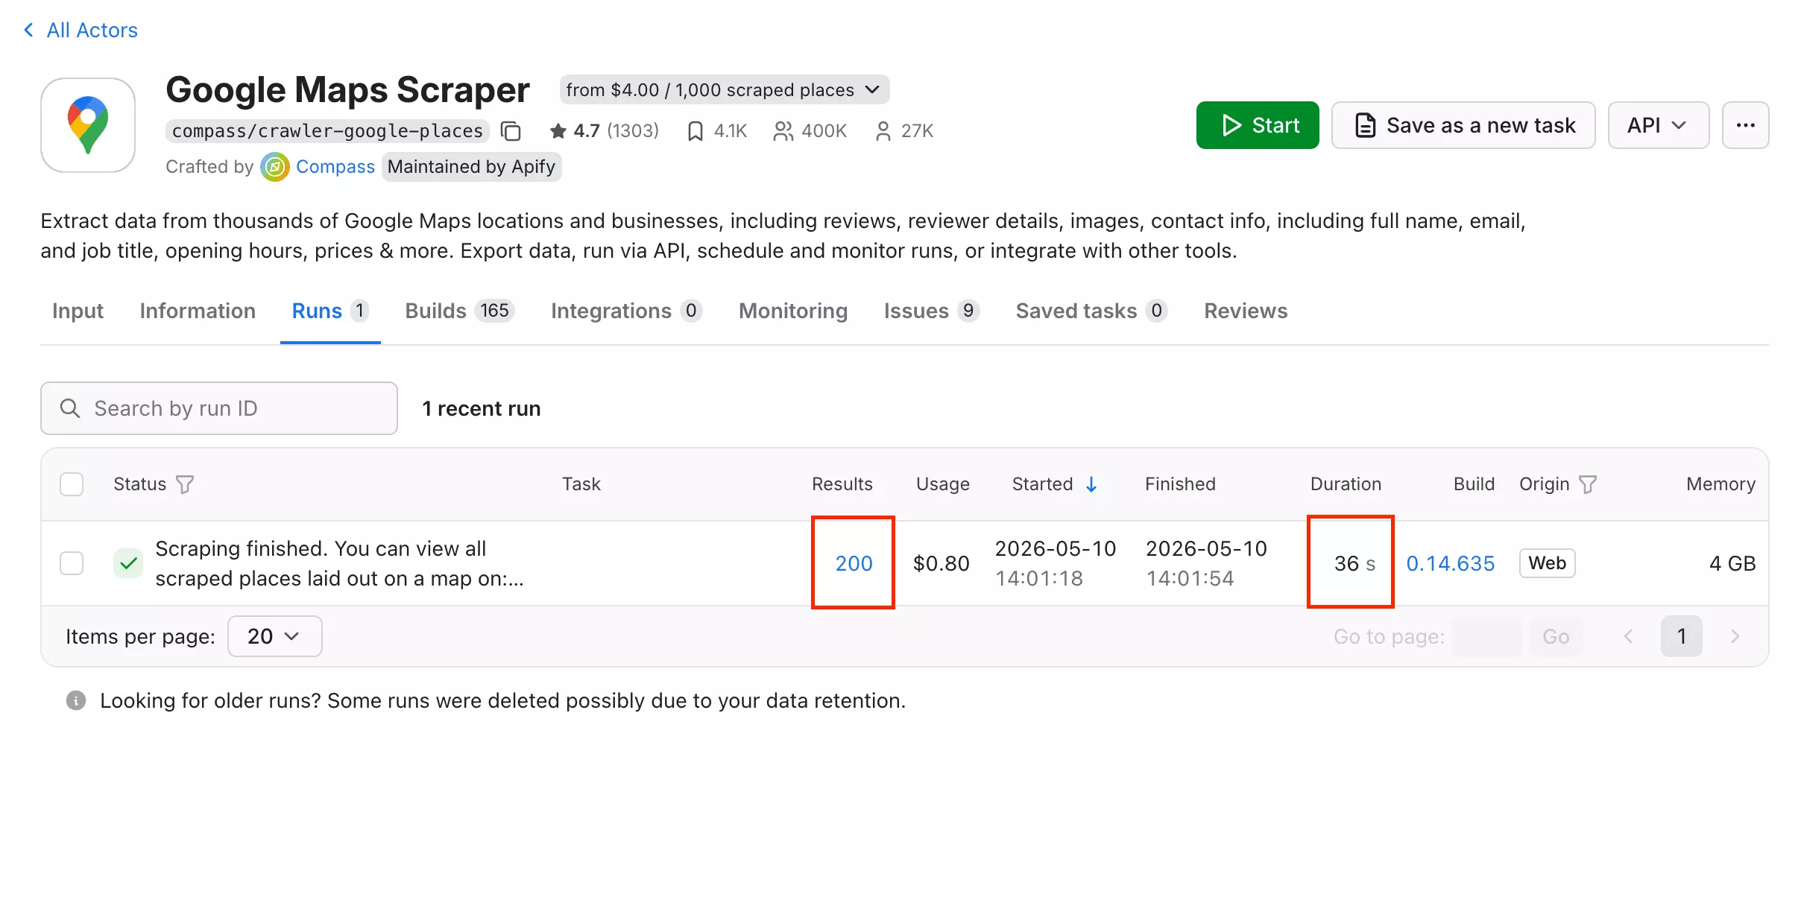Open the Integrations tab
The width and height of the screenshot is (1804, 897).
(626, 311)
